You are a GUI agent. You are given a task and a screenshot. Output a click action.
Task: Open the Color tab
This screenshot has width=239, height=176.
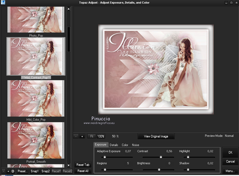click(125, 145)
